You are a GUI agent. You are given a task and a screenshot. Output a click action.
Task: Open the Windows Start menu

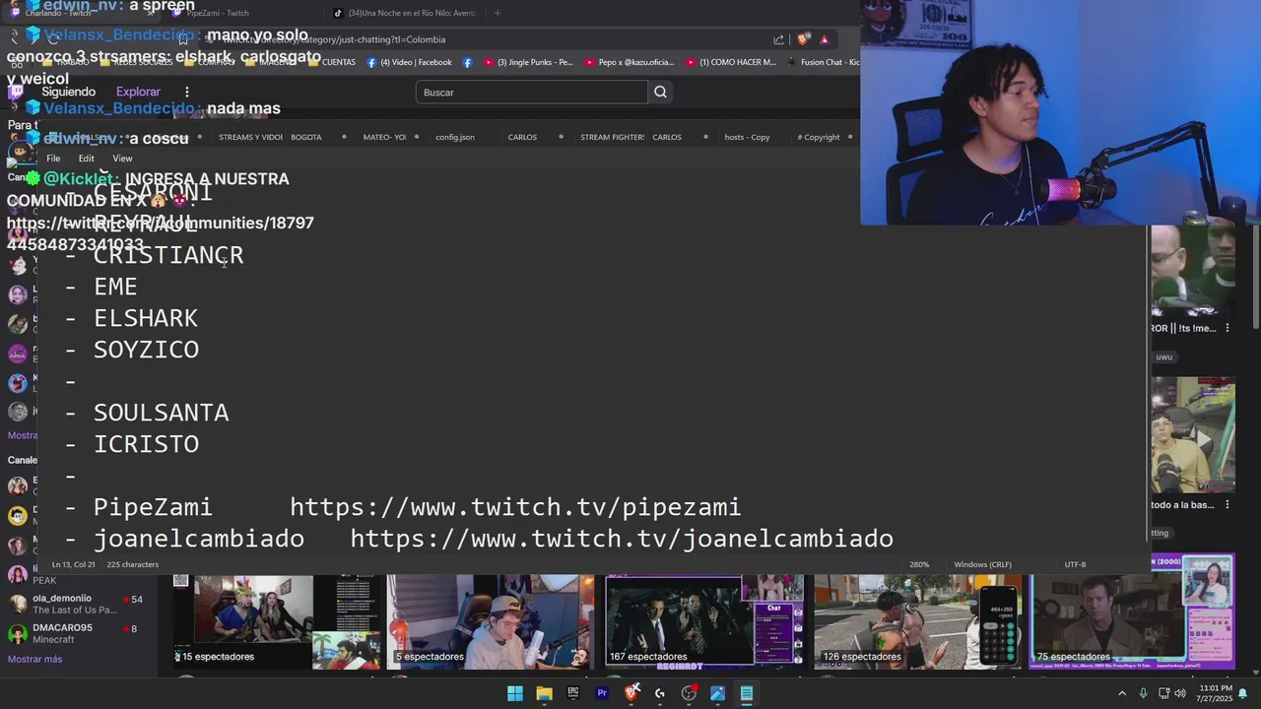515,693
